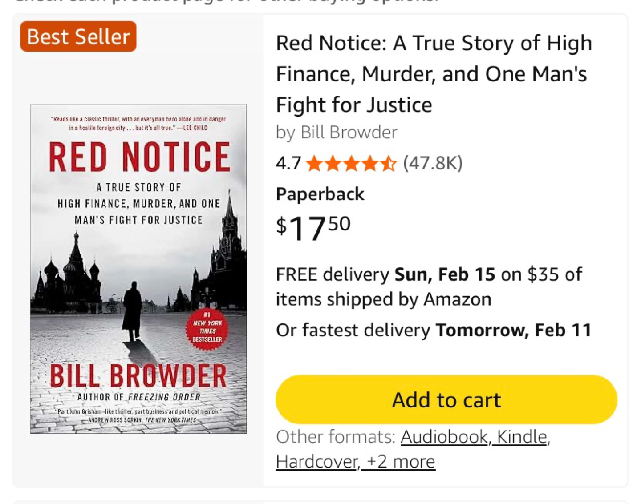Open the orange star rating icons
Screen dimensions: 641x504
pos(351,164)
